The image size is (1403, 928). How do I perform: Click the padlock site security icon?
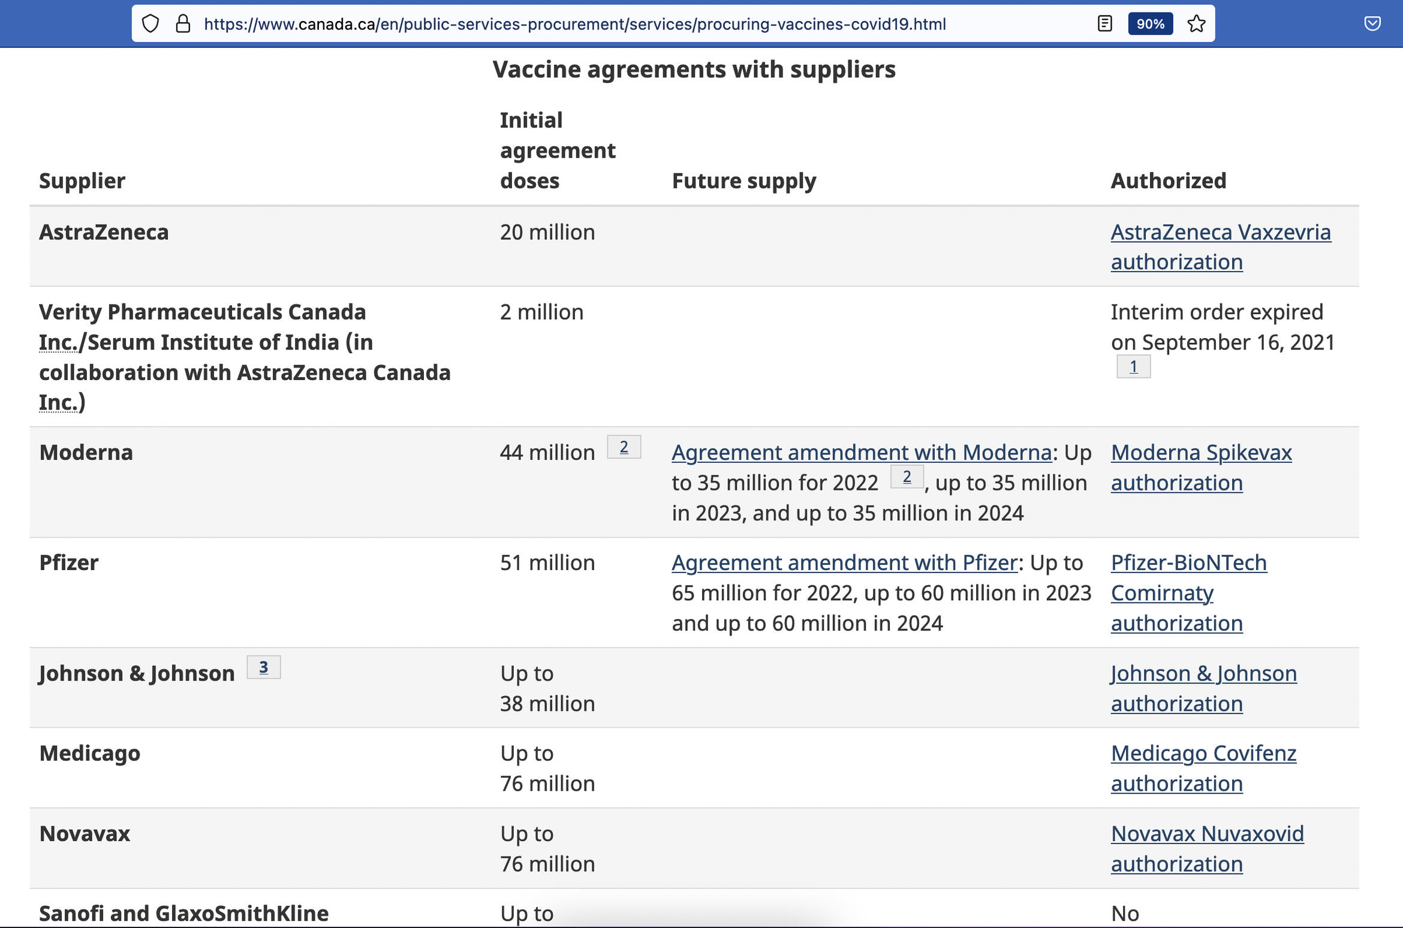(183, 24)
